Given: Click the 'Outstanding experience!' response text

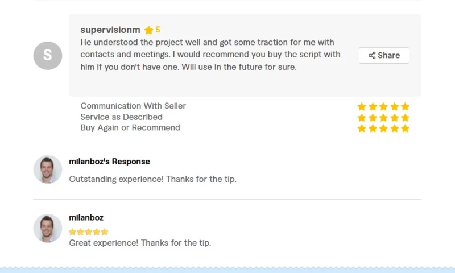Looking at the screenshot, I should [x=152, y=179].
